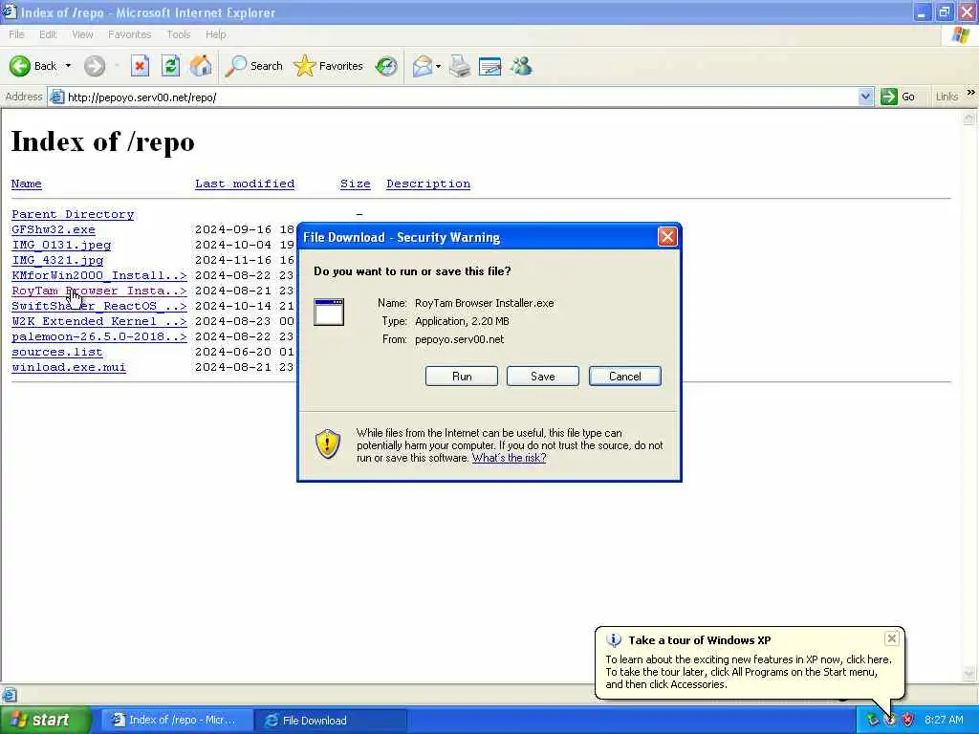Click the green Go button
This screenshot has width=979, height=734.
[898, 97]
